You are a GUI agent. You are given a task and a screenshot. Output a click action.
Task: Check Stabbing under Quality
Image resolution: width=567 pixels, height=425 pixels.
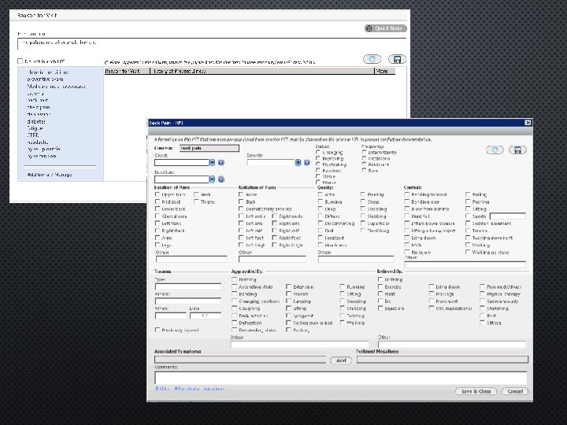(363, 216)
